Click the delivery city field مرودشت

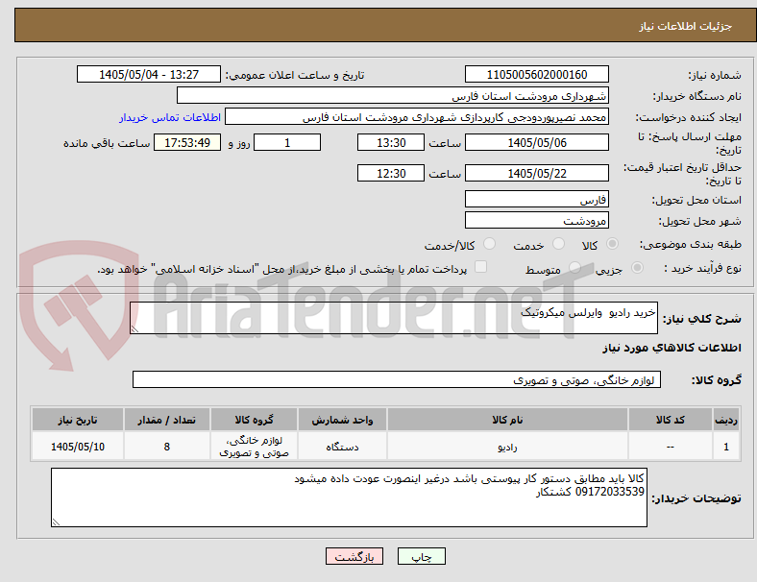tap(537, 220)
